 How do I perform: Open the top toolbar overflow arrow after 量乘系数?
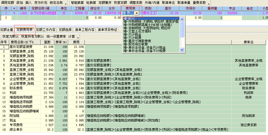pos(209,3)
